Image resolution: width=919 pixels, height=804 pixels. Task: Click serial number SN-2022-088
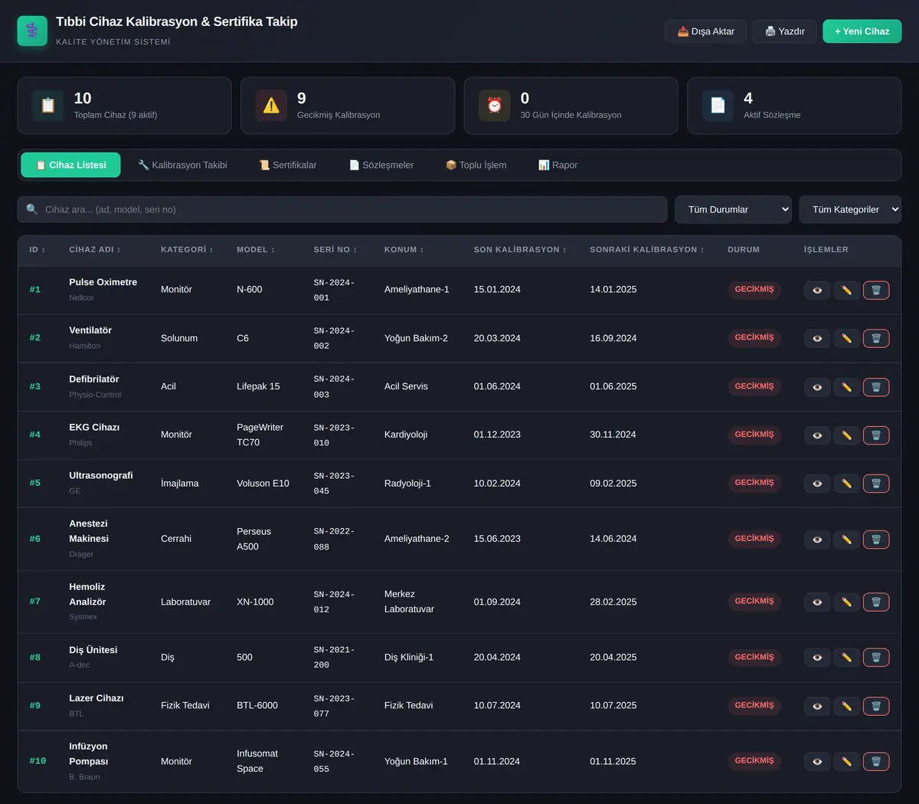pyautogui.click(x=334, y=540)
